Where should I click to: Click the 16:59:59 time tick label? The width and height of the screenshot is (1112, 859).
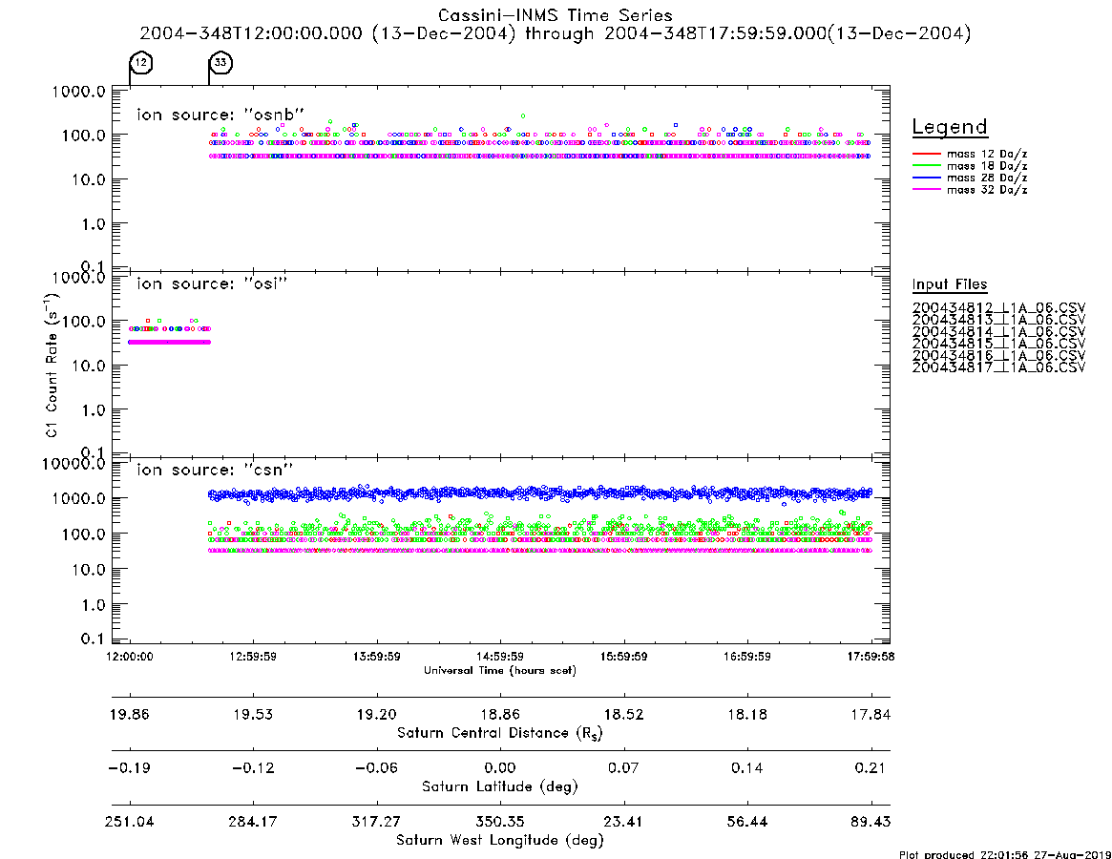pyautogui.click(x=746, y=657)
